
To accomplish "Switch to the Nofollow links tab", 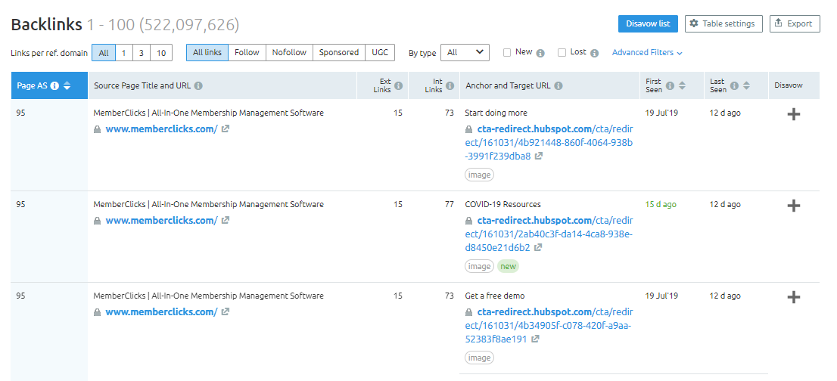I will point(289,52).
